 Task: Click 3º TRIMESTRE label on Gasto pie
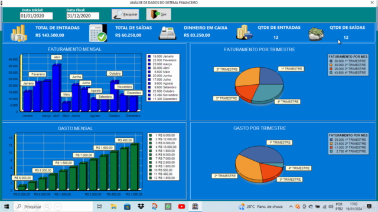(289, 180)
